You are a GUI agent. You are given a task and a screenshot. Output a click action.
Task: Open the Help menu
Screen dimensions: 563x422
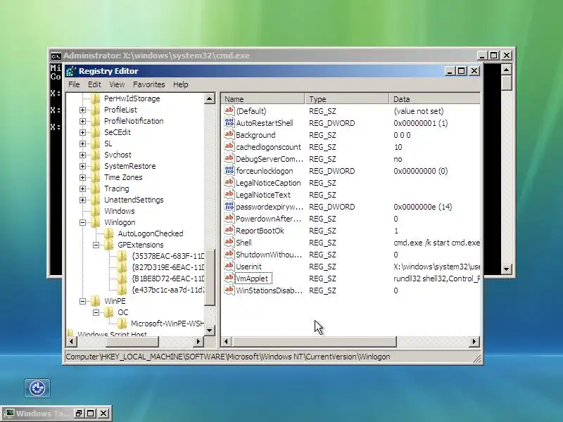pos(181,84)
